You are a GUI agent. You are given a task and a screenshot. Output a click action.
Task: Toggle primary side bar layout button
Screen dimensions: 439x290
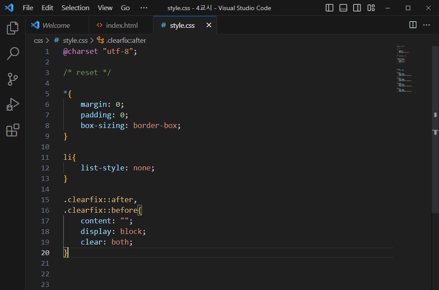coord(329,8)
